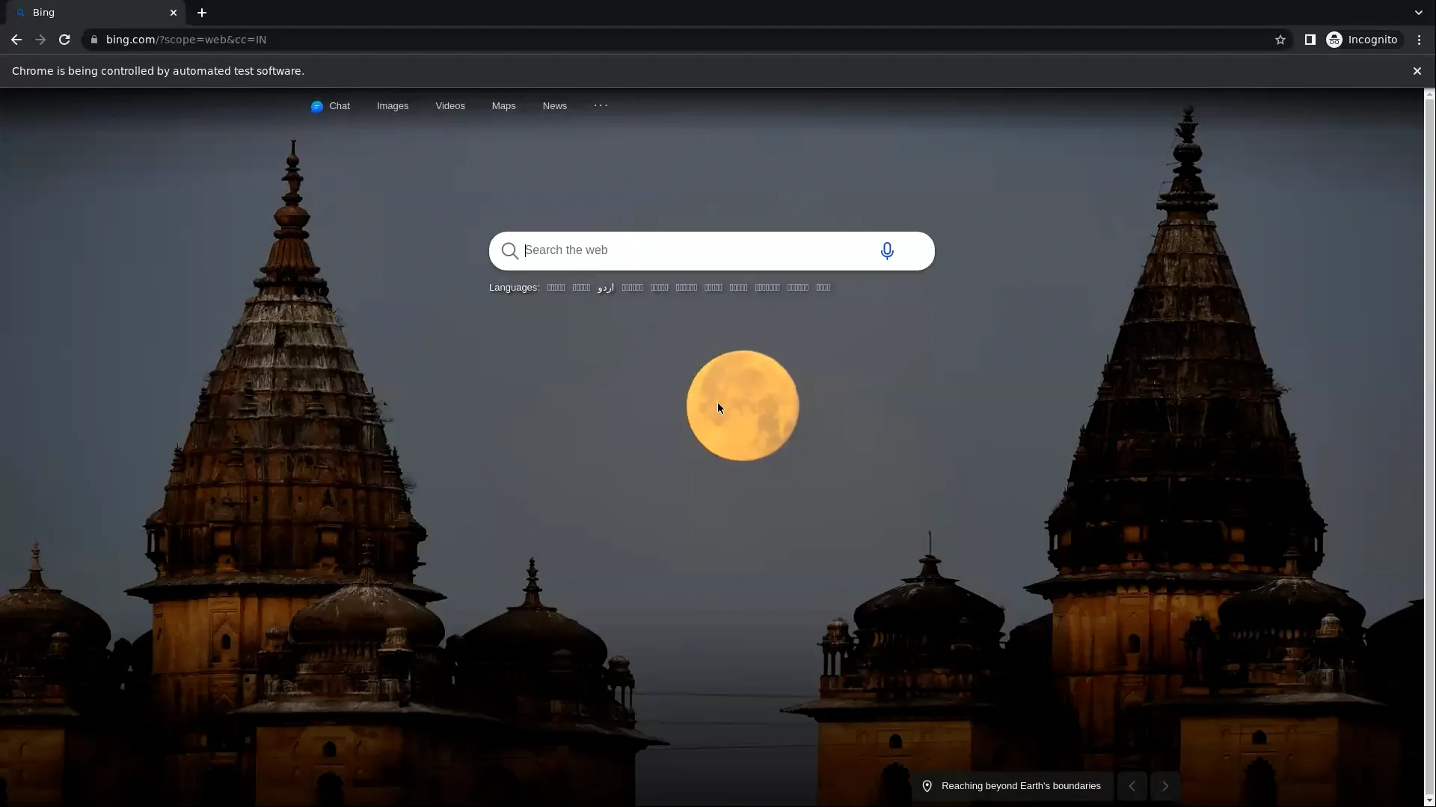This screenshot has width=1436, height=807.
Task: Go back using the browser back arrow
Action: coord(16,40)
